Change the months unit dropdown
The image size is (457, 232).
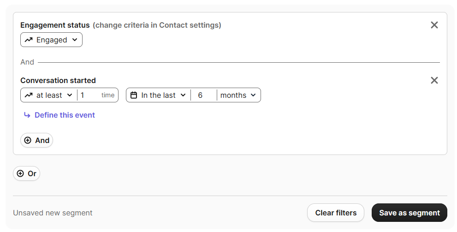click(x=238, y=95)
